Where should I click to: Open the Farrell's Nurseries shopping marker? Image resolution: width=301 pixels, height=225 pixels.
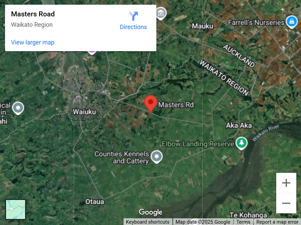click(292, 22)
